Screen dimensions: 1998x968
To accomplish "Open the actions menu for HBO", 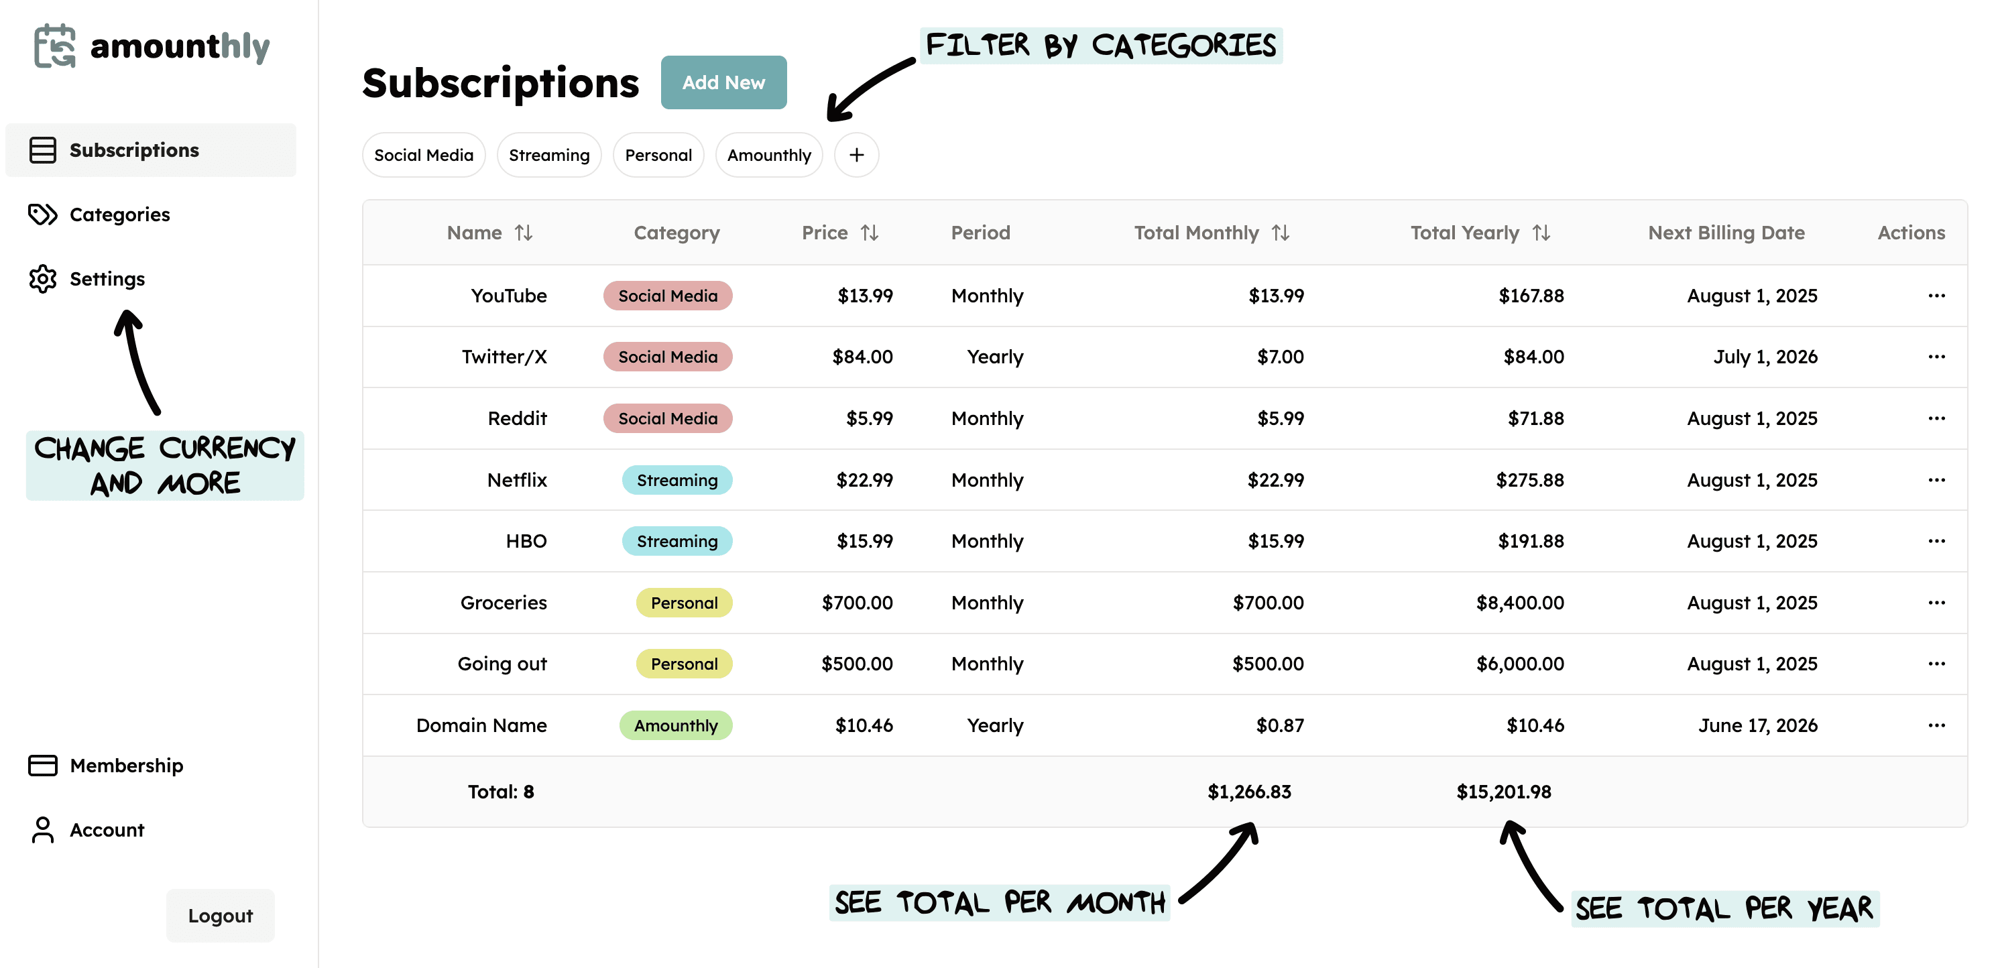I will [1938, 540].
